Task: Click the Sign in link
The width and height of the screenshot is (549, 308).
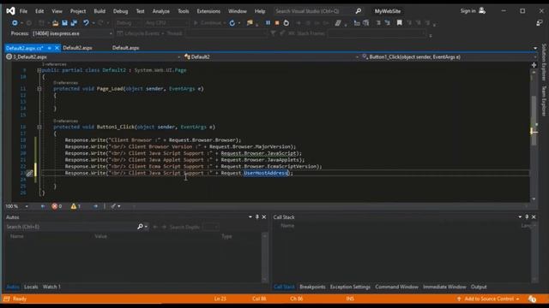Action: pos(468,11)
